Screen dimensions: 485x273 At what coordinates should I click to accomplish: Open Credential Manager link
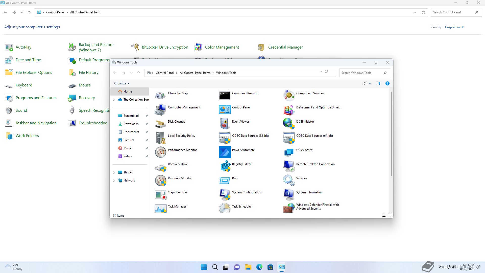click(285, 47)
